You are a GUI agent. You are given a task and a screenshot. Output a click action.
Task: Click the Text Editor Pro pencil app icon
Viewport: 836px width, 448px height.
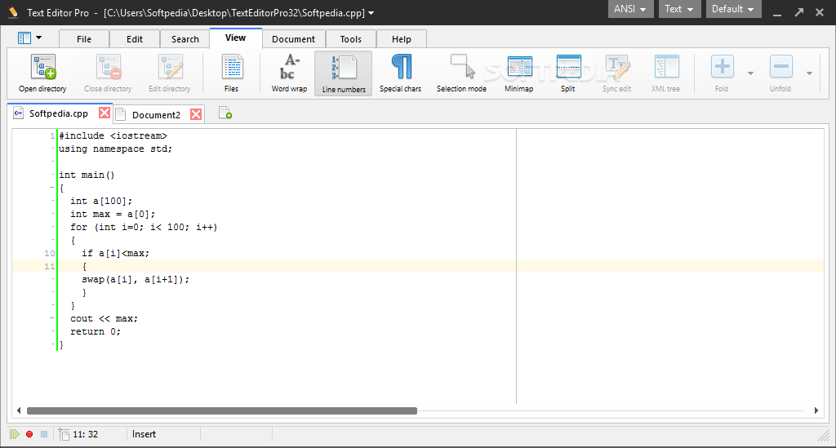click(x=13, y=12)
